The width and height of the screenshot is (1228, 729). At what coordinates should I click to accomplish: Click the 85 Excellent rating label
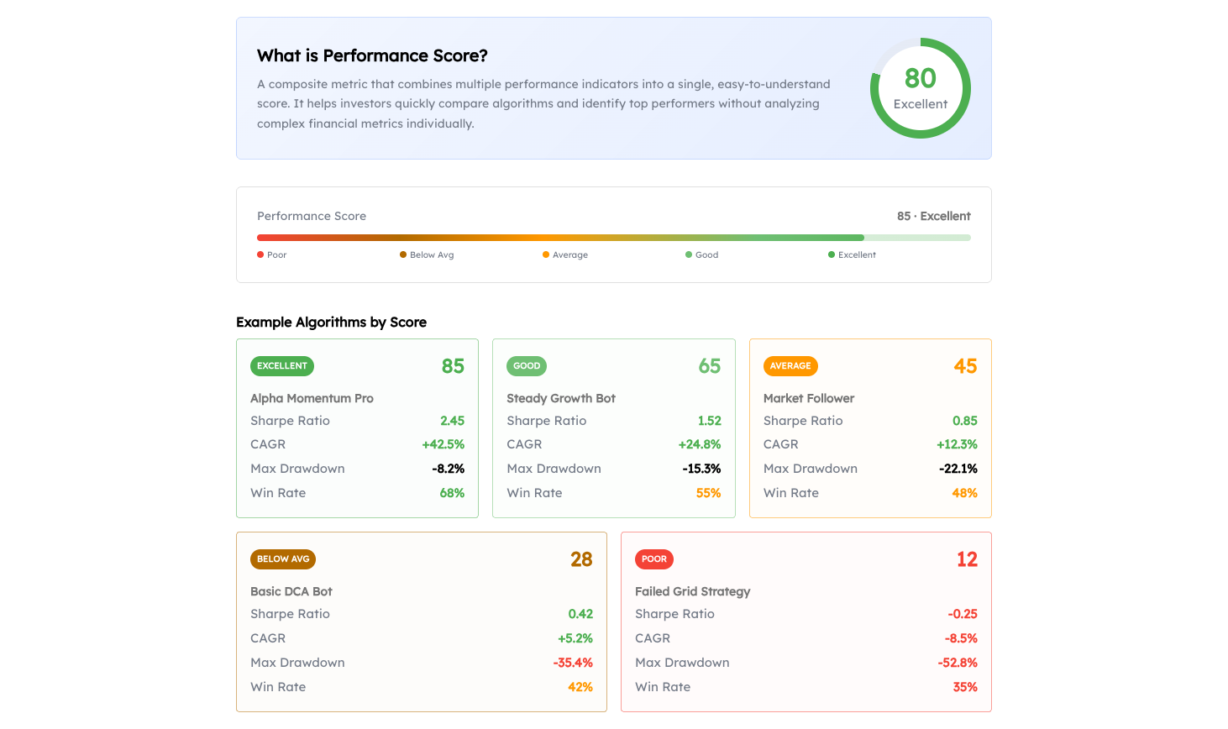(934, 216)
